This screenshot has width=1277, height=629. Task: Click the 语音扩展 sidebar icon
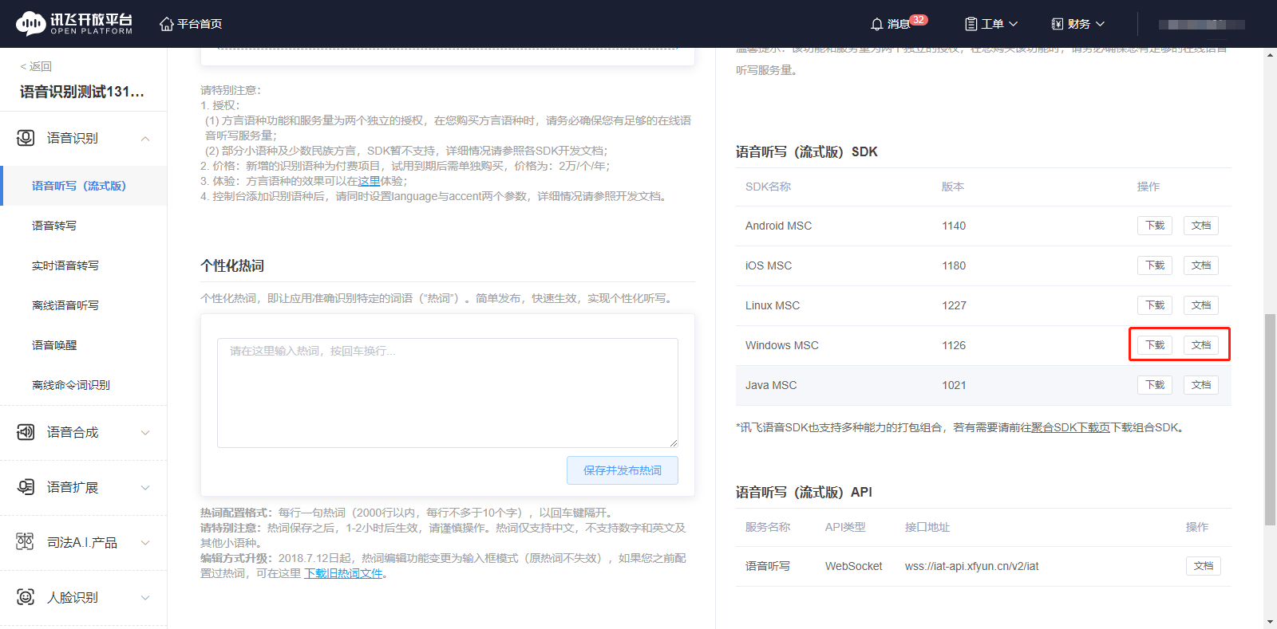[x=26, y=487]
